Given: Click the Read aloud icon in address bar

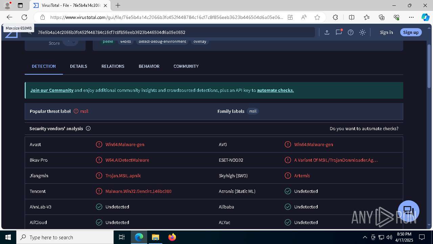Looking at the screenshot, I should (304, 17).
